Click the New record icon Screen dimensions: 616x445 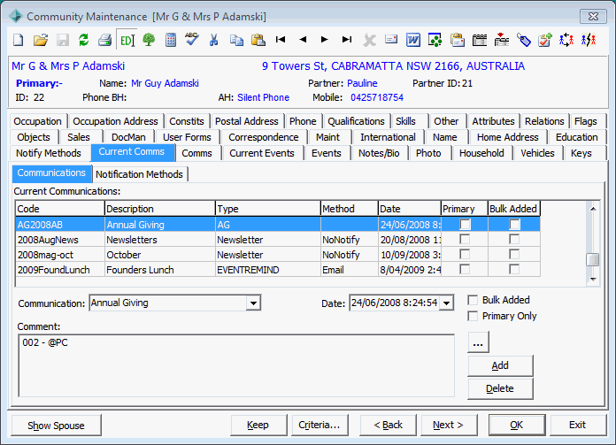click(x=19, y=40)
